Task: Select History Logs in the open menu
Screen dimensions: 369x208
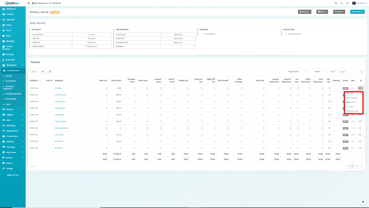Action: pos(353,111)
